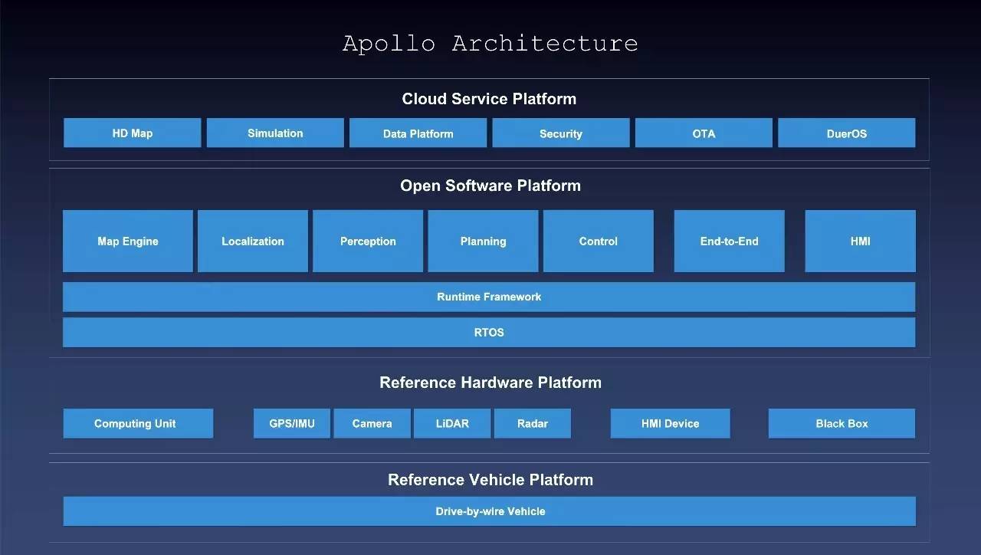Select the Planning module
The width and height of the screenshot is (981, 555).
(x=483, y=241)
